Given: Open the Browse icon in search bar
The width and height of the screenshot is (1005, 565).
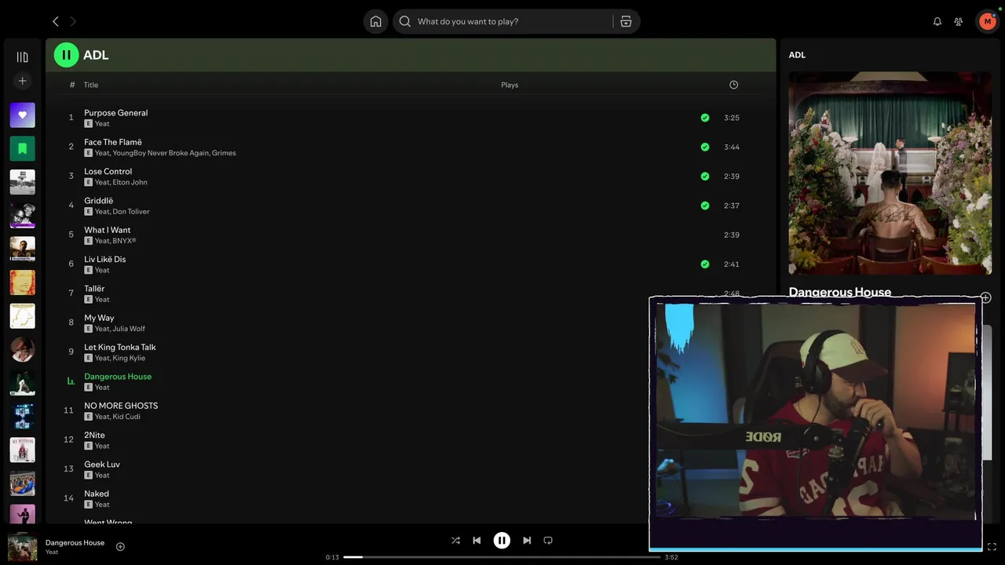Looking at the screenshot, I should coord(626,21).
